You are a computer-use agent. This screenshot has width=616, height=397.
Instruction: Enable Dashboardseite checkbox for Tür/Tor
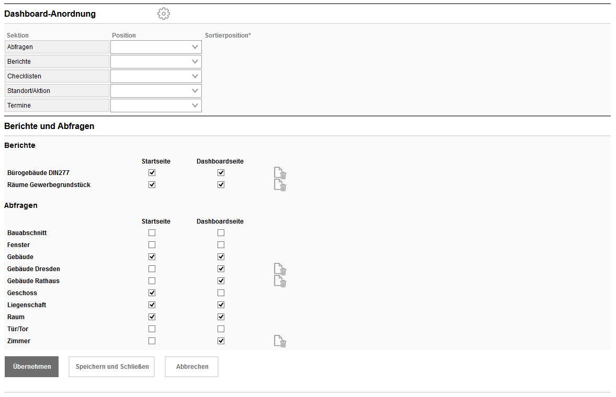pyautogui.click(x=221, y=329)
